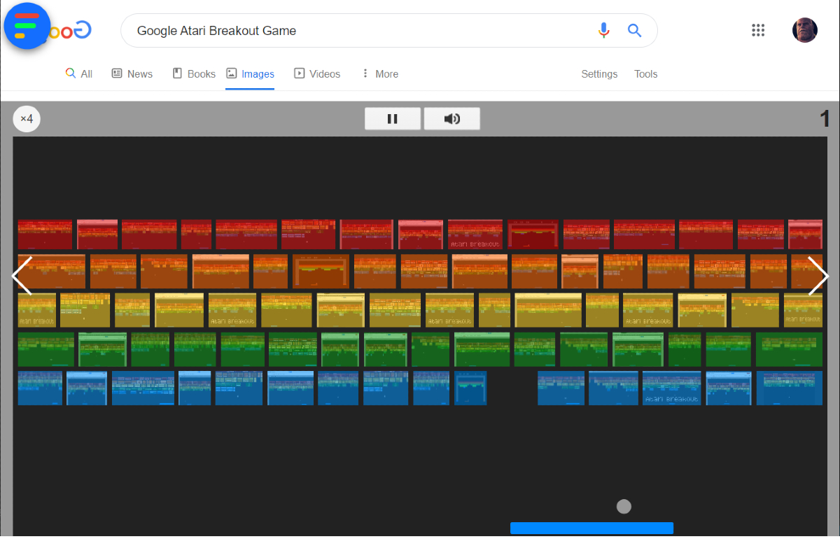Toggle the x4 speed multiplier
Viewport: 840px width, 560px height.
coord(27,118)
